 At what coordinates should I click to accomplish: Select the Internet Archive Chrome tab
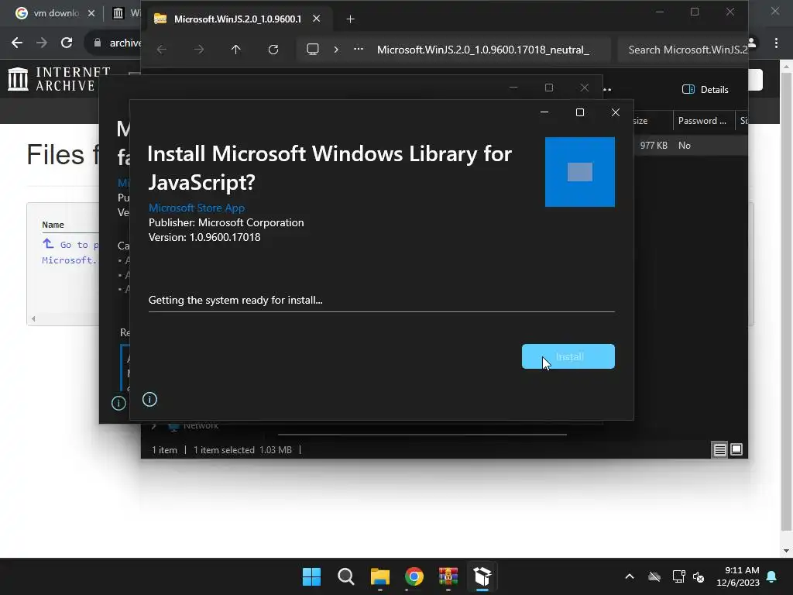pyautogui.click(x=125, y=13)
